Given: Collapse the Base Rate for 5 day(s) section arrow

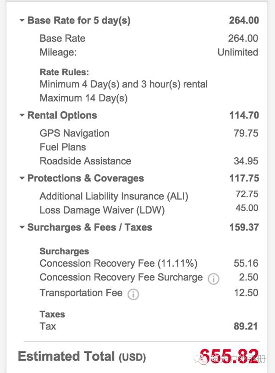Looking at the screenshot, I should (x=22, y=20).
